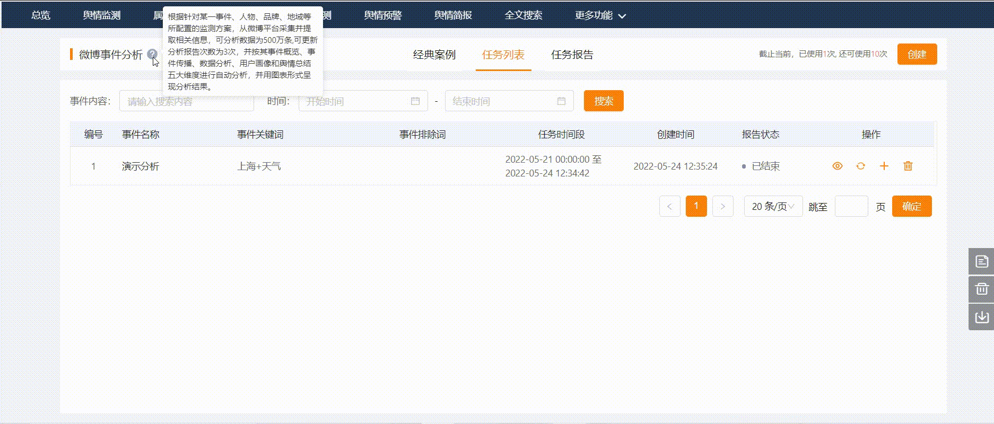Open the 总览 navigation item
Image resolution: width=994 pixels, height=424 pixels.
point(41,15)
